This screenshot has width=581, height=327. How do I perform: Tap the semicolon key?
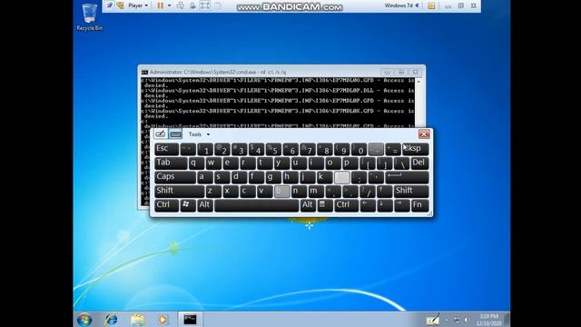coord(359,177)
